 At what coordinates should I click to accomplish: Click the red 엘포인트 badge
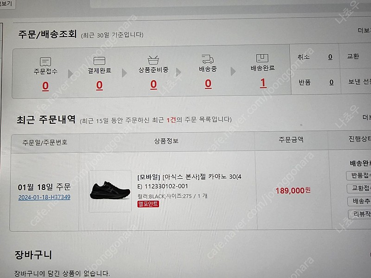click(148, 204)
